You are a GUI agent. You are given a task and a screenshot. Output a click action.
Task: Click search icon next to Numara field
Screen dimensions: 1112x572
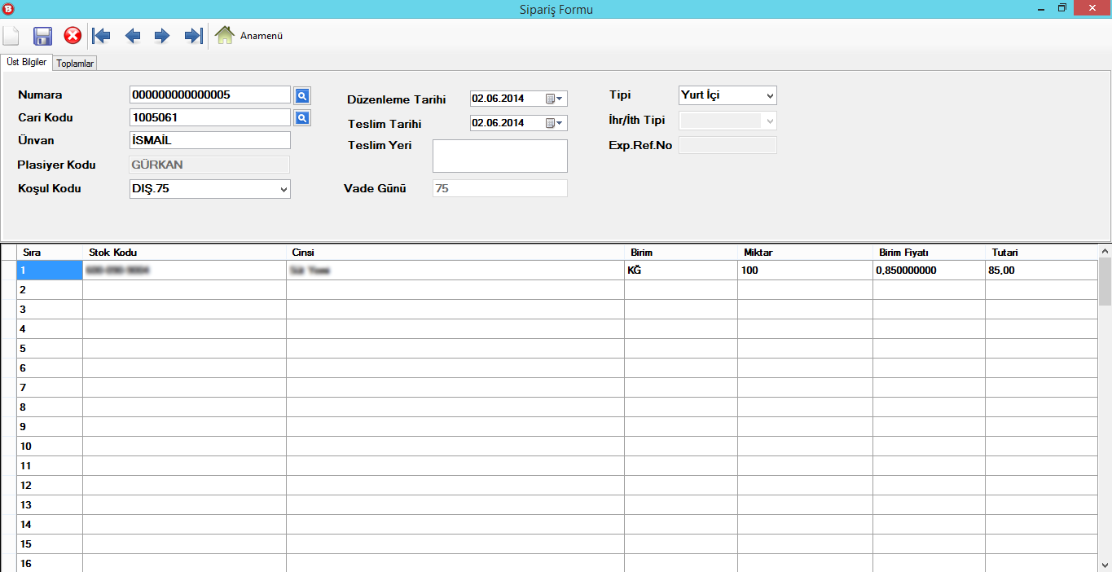pyautogui.click(x=301, y=95)
